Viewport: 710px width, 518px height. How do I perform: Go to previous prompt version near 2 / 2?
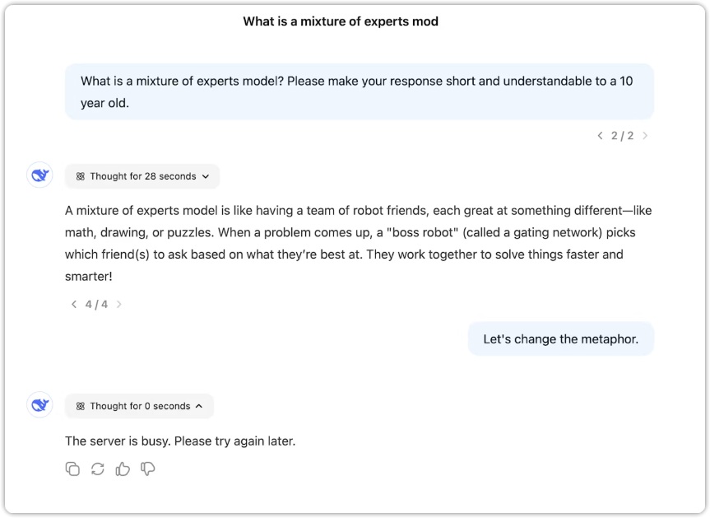(600, 136)
